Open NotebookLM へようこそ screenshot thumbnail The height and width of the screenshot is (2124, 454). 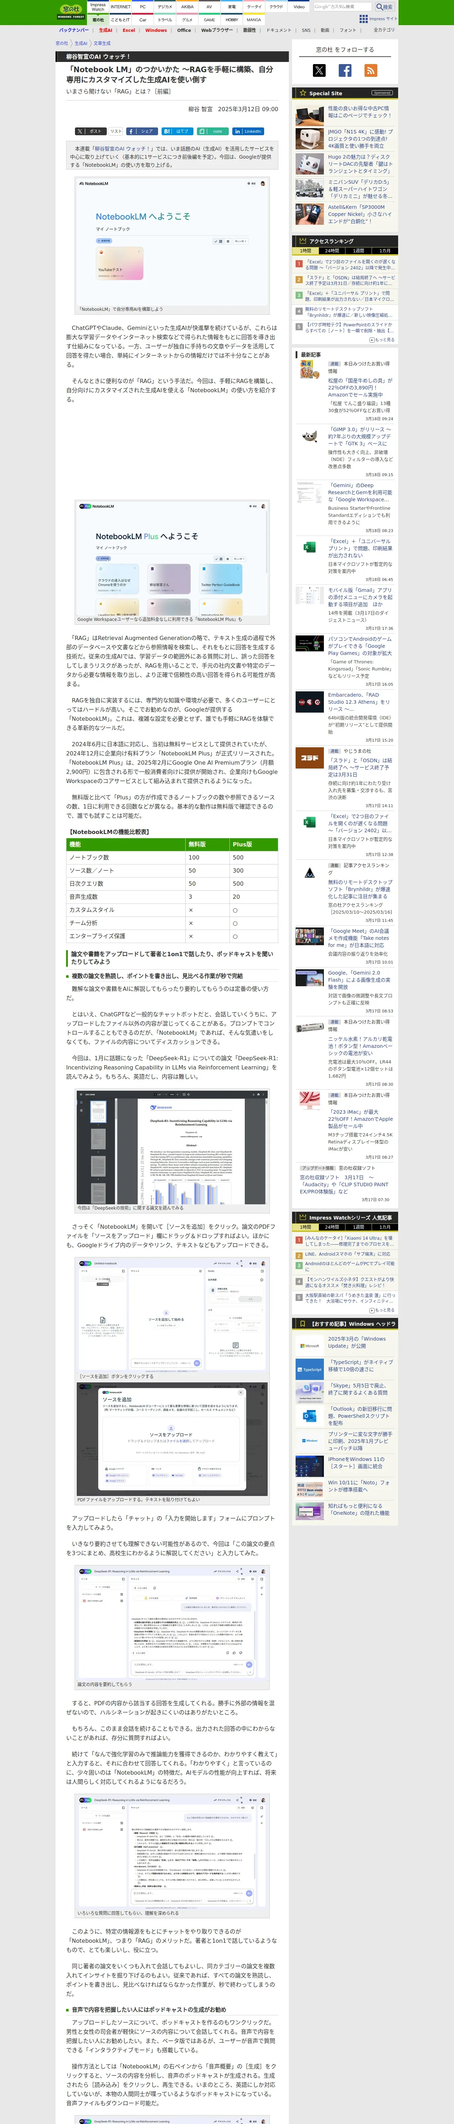[x=172, y=241]
